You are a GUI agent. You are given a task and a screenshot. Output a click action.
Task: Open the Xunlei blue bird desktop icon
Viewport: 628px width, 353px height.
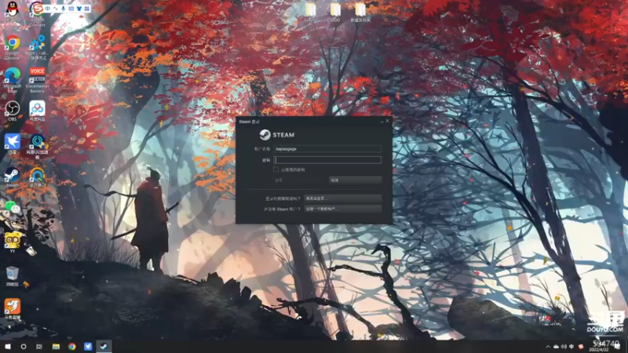click(13, 142)
